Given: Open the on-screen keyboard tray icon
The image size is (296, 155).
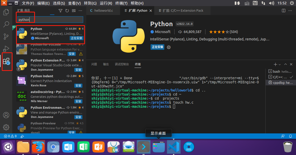Looking at the screenshot, I should tap(247, 3).
